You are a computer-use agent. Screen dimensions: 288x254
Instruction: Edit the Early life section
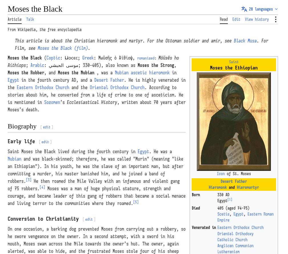pos(45,142)
